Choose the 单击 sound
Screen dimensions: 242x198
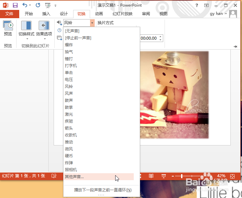click(x=99, y=73)
